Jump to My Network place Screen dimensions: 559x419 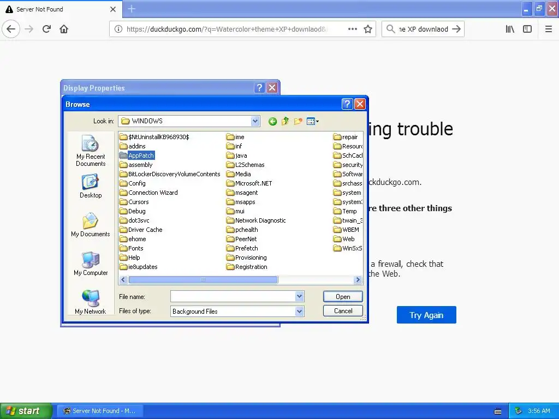pos(91,302)
